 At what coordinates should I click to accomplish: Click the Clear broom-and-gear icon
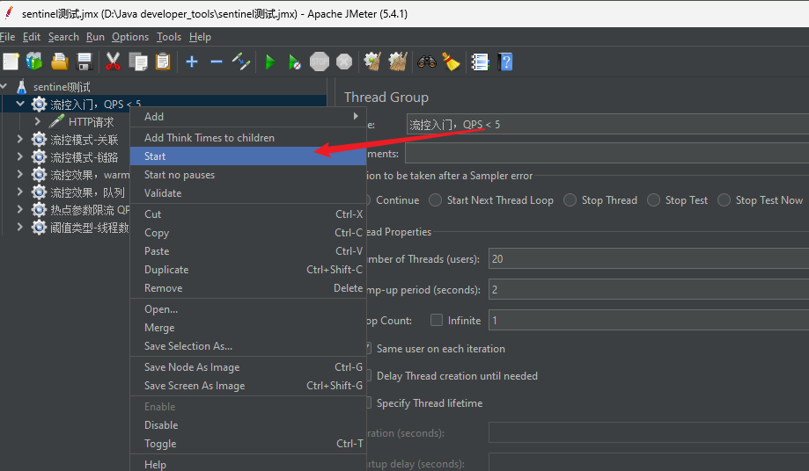[x=372, y=62]
